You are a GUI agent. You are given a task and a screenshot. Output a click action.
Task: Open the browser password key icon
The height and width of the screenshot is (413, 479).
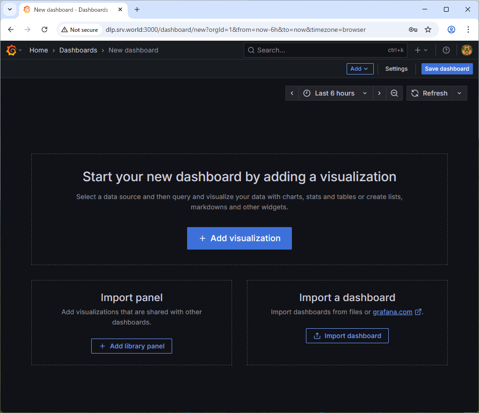(413, 29)
